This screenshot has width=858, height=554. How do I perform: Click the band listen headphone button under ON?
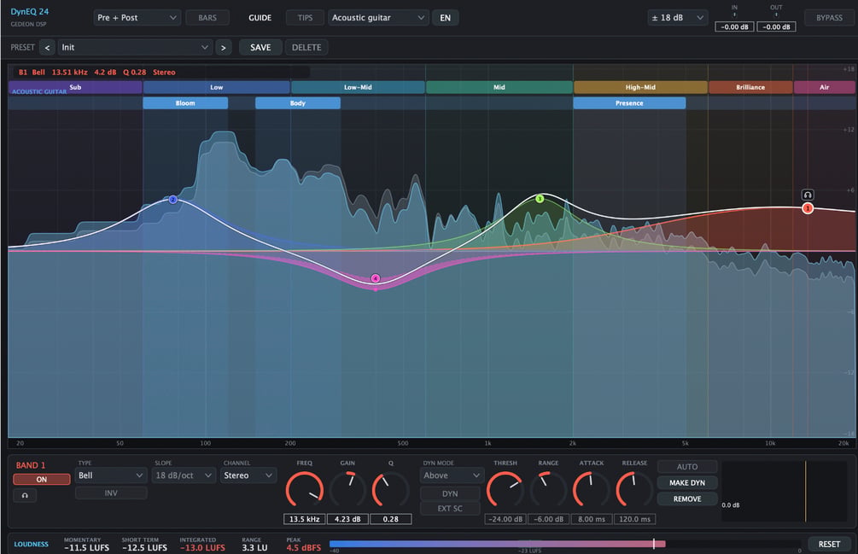25,495
